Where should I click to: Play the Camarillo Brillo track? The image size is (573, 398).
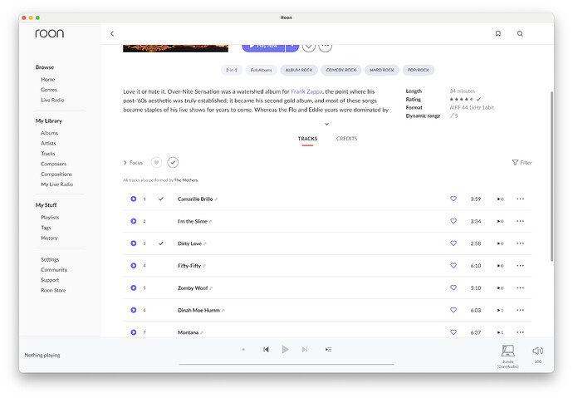coord(133,199)
